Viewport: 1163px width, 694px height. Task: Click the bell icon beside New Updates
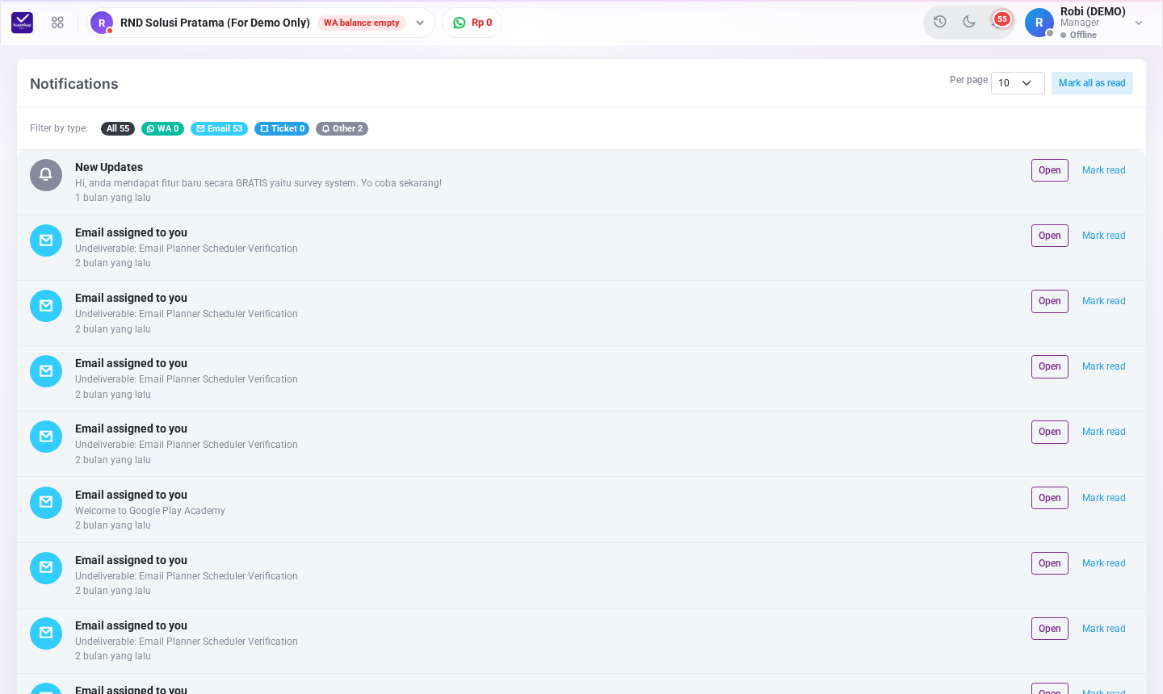[46, 175]
